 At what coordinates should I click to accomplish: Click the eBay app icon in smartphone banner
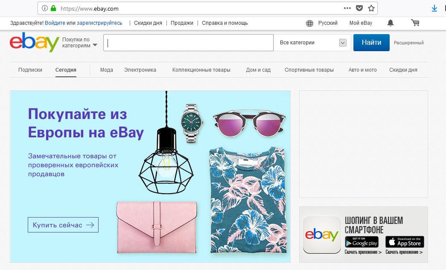click(322, 235)
